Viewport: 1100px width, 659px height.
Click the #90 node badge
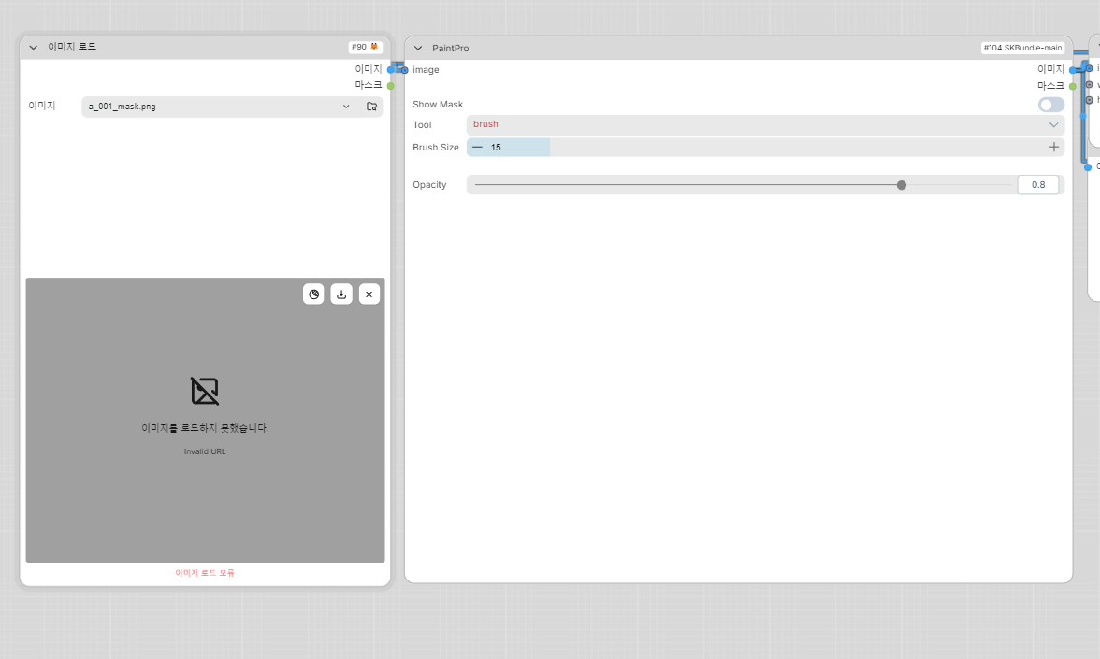tap(365, 47)
